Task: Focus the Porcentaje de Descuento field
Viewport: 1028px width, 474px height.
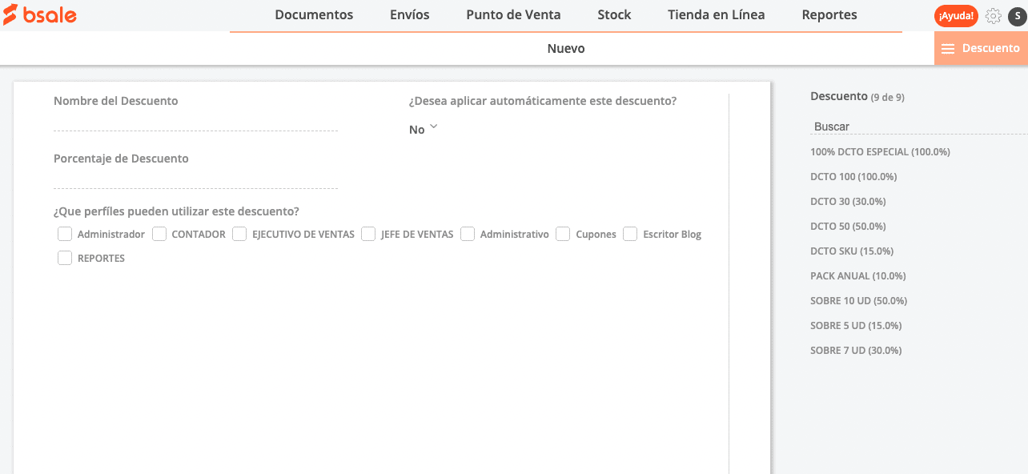Action: [195, 179]
